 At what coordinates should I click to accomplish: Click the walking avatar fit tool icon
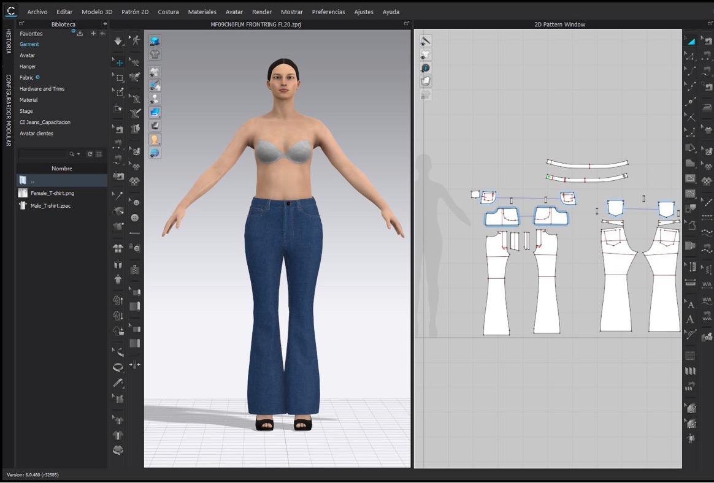135,41
